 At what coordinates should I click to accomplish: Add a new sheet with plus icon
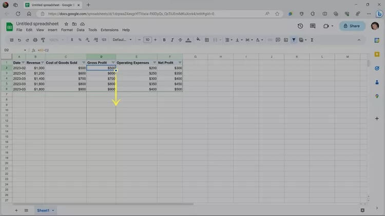(16, 210)
